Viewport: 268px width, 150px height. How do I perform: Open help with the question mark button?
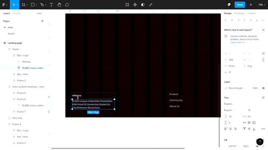(260, 142)
